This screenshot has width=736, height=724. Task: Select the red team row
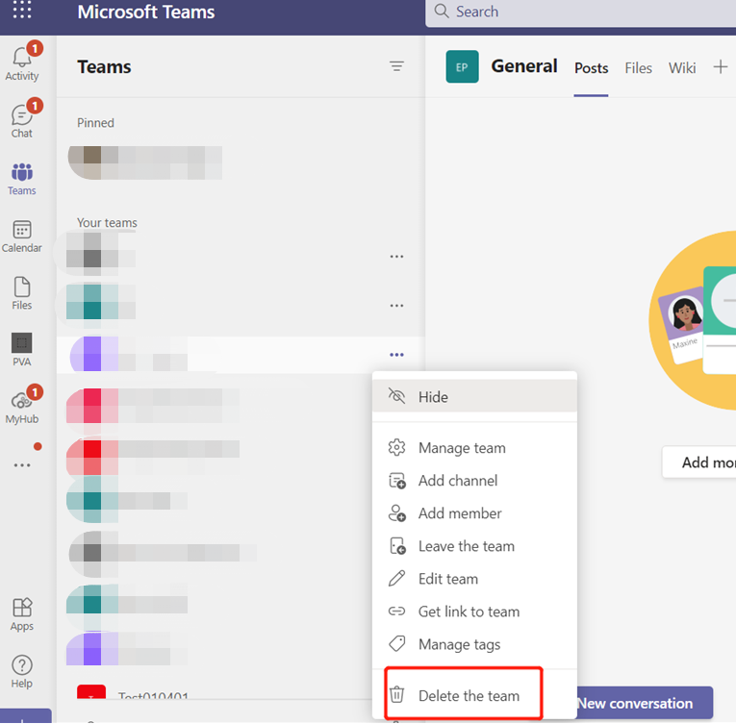[153, 458]
